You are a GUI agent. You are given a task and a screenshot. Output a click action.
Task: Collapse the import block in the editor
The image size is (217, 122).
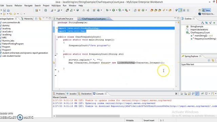pos(57,28)
